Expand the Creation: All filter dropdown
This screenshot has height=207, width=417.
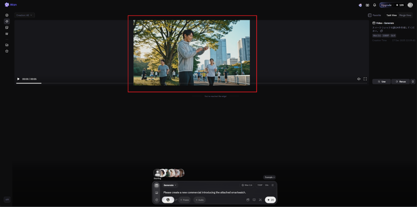pos(24,15)
